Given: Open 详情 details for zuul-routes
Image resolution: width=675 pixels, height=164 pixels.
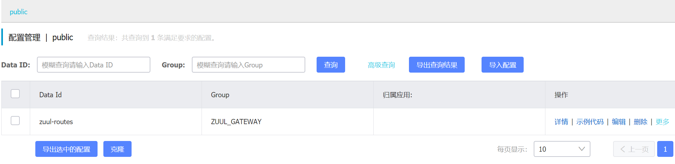Looking at the screenshot, I should tap(561, 122).
